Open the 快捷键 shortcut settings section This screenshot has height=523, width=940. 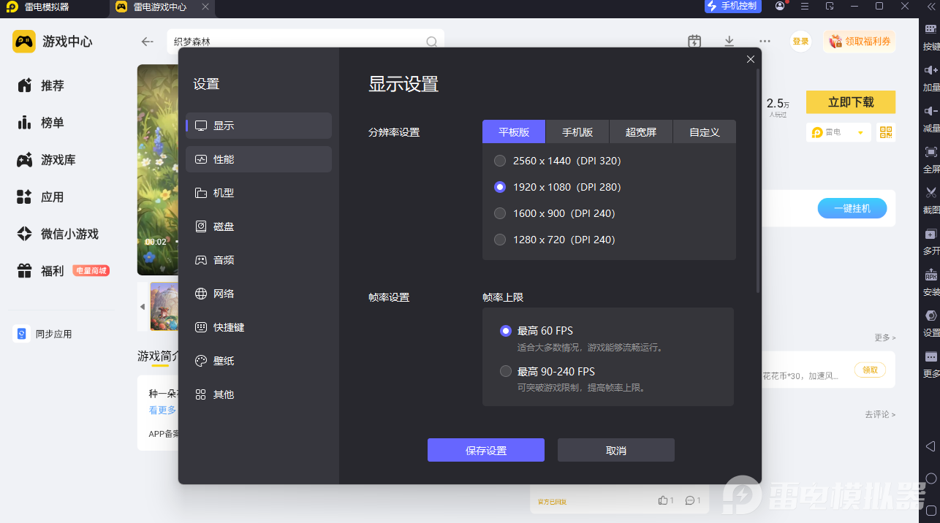259,327
